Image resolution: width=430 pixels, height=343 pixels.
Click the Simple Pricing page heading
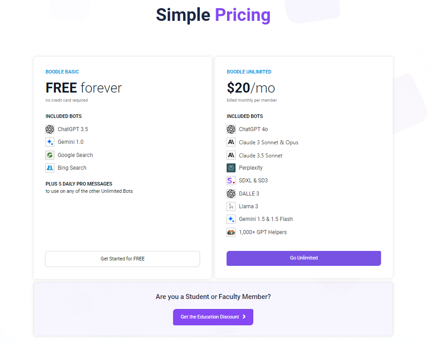tap(213, 15)
